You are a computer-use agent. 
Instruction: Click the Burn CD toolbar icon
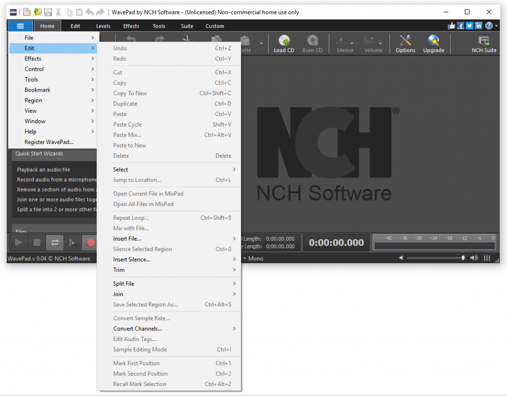click(x=312, y=44)
